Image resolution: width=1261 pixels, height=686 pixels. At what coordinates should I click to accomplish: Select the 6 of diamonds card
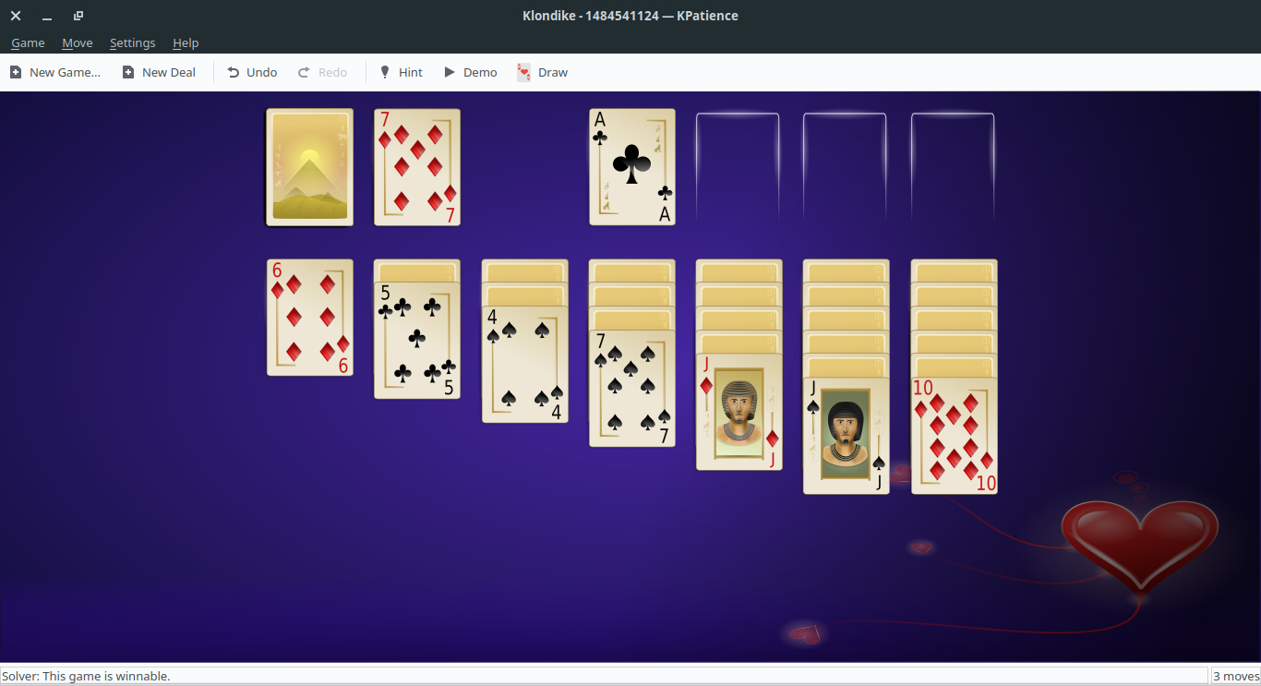point(310,318)
